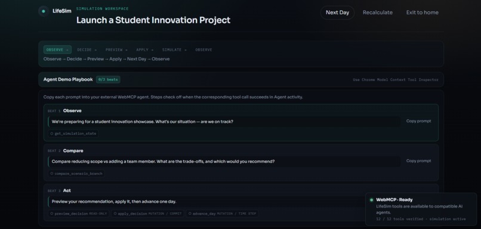Viewport: 481px width, 229px height.
Task: Click 12 / 12 tools verified status line
Action: tap(421, 219)
